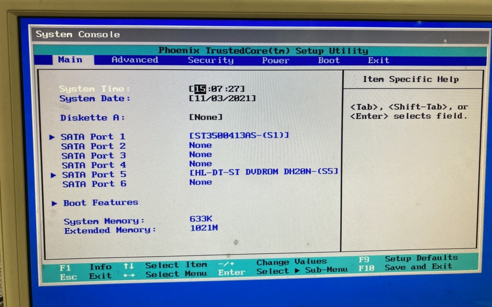Switch to the Advanced tab
Image resolution: width=492 pixels, height=307 pixels.
click(x=135, y=60)
